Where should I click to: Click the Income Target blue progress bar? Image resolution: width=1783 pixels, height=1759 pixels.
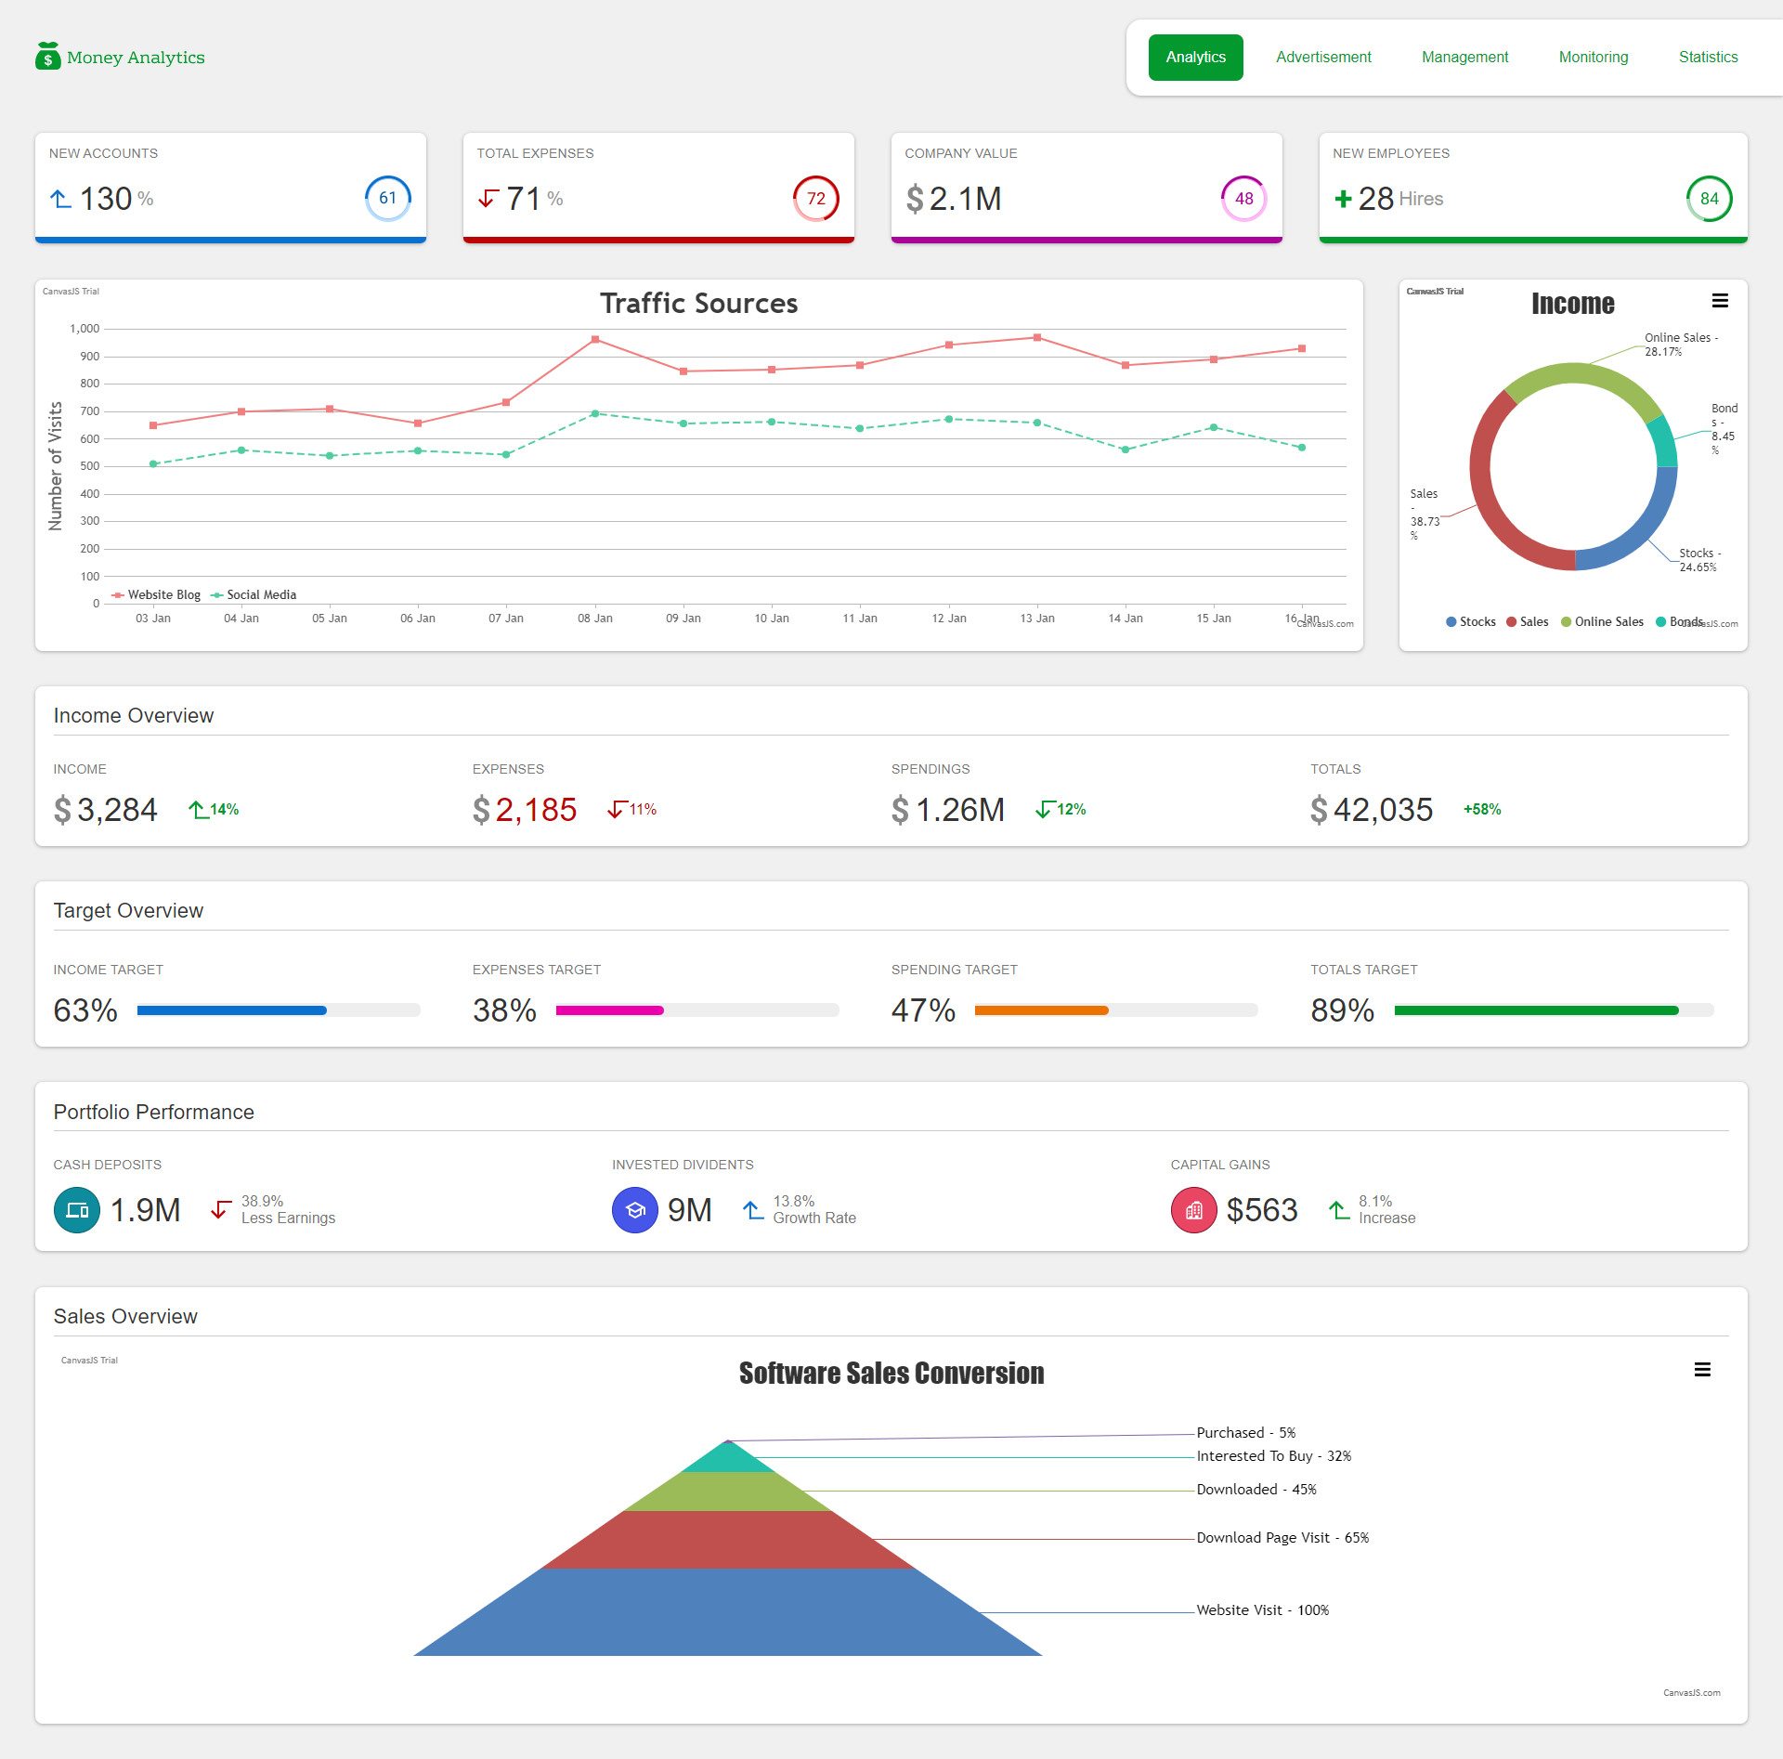[232, 1010]
